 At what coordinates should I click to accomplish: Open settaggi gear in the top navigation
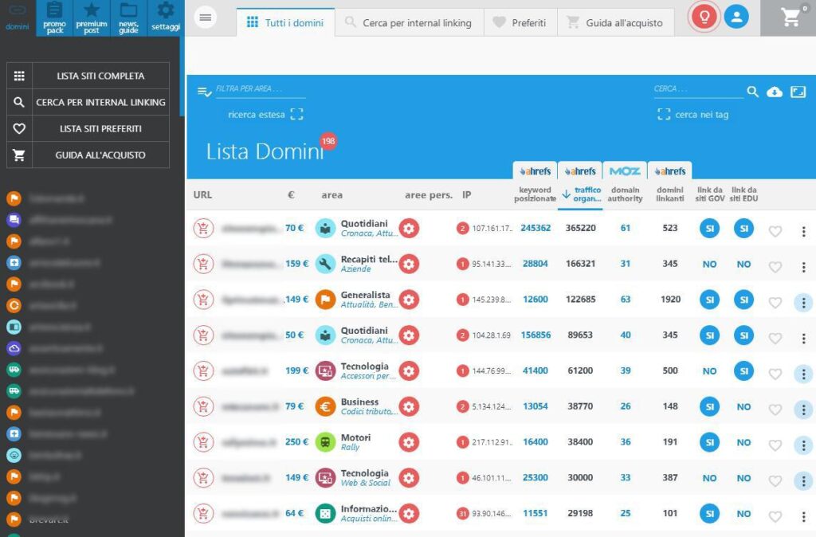coord(166,18)
